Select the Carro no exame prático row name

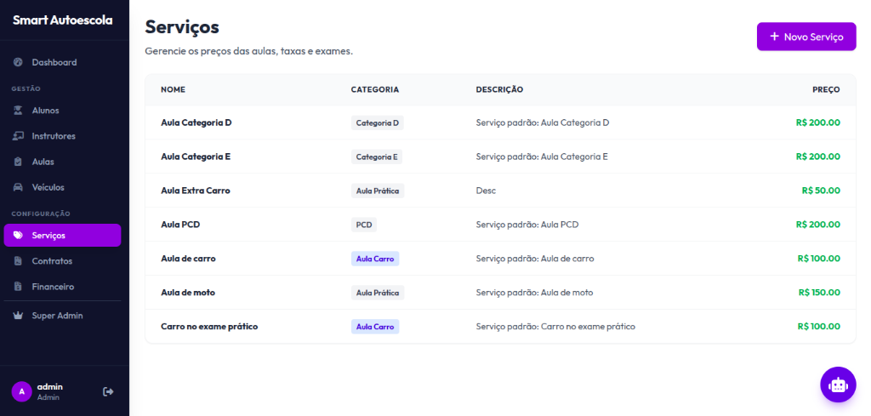(x=209, y=327)
